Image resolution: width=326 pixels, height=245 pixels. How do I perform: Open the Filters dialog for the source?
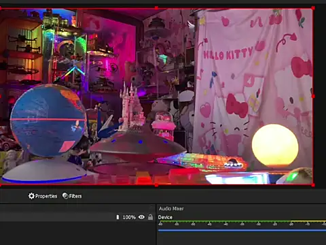(72, 196)
